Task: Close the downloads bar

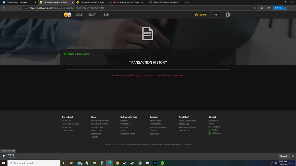Action: [293, 156]
